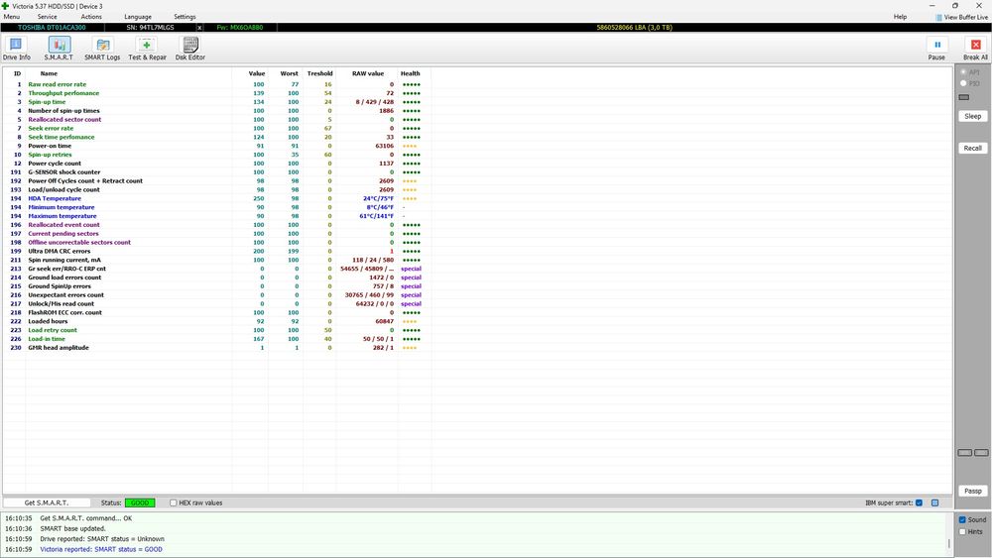This screenshot has width=992, height=558.
Task: Launch the Disk Editor
Action: pyautogui.click(x=189, y=49)
